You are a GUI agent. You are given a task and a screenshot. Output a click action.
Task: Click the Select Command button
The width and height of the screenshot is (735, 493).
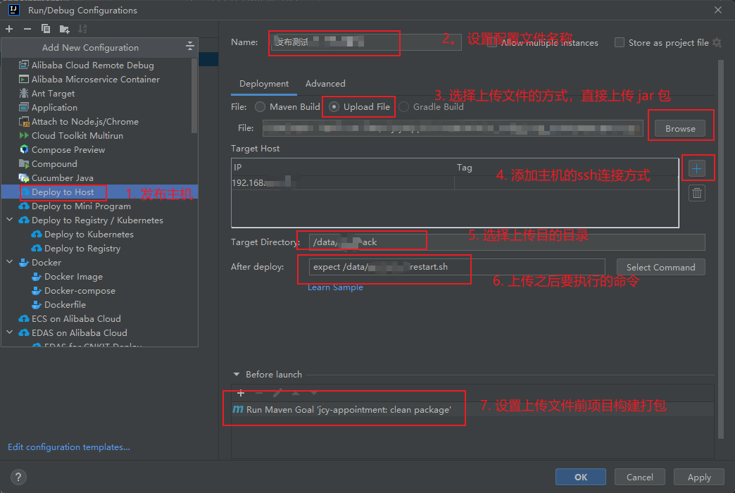tap(661, 268)
